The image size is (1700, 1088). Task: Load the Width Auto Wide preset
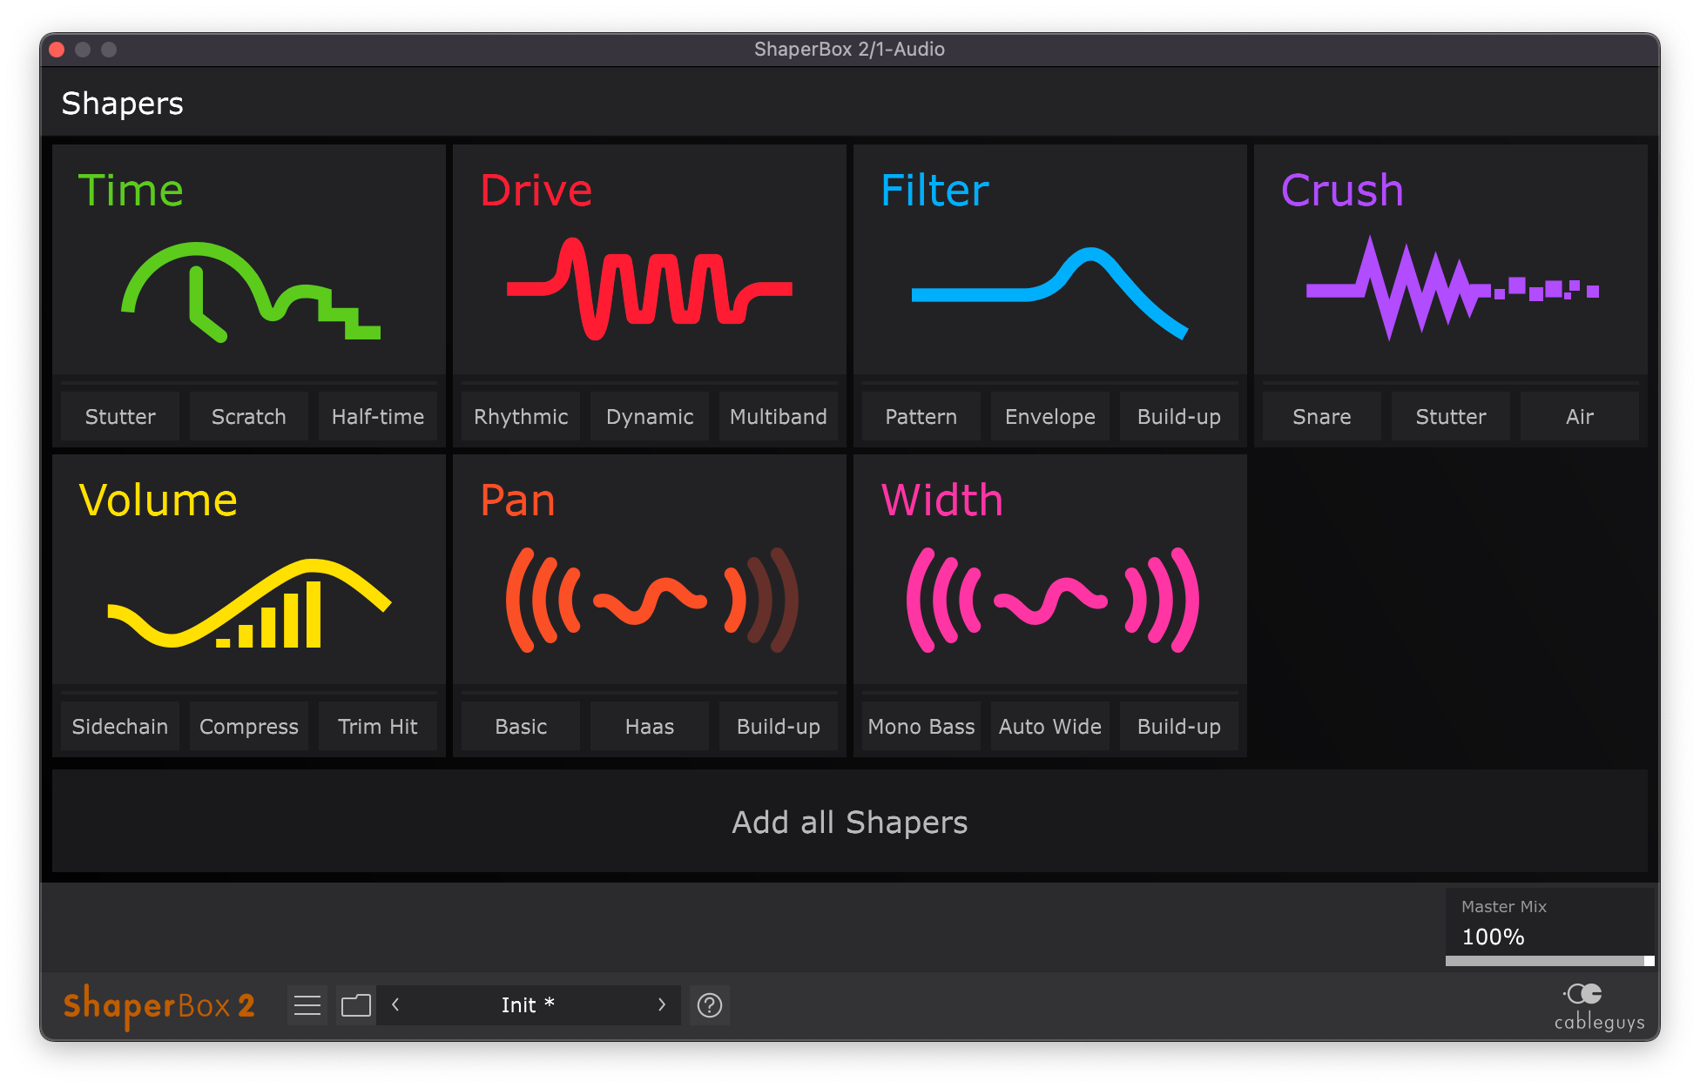(x=1050, y=726)
